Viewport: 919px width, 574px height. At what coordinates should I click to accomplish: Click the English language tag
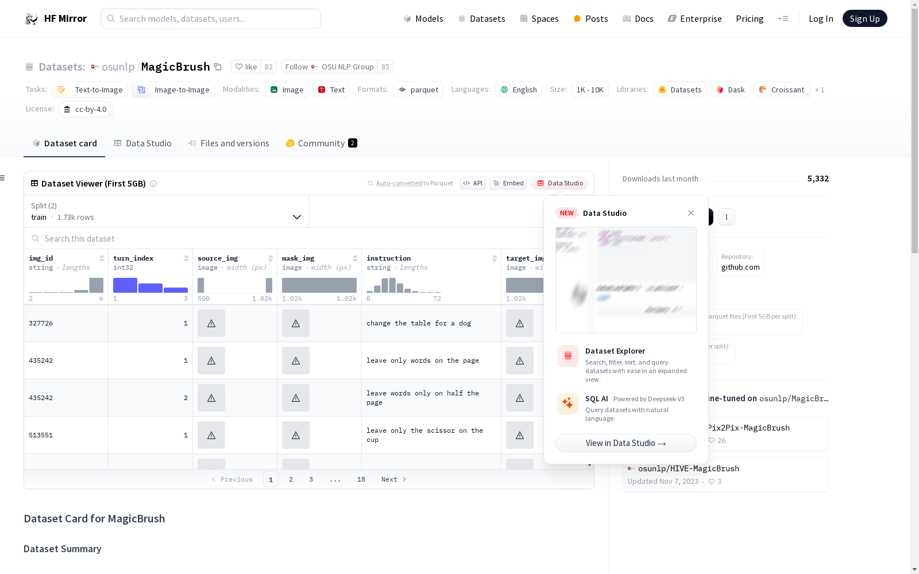tap(519, 90)
